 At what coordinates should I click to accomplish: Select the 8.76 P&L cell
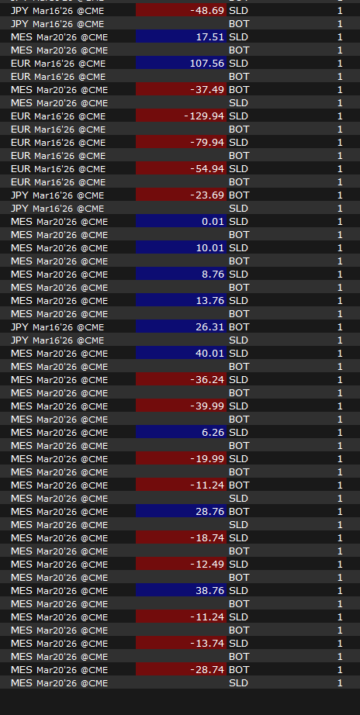(181, 274)
